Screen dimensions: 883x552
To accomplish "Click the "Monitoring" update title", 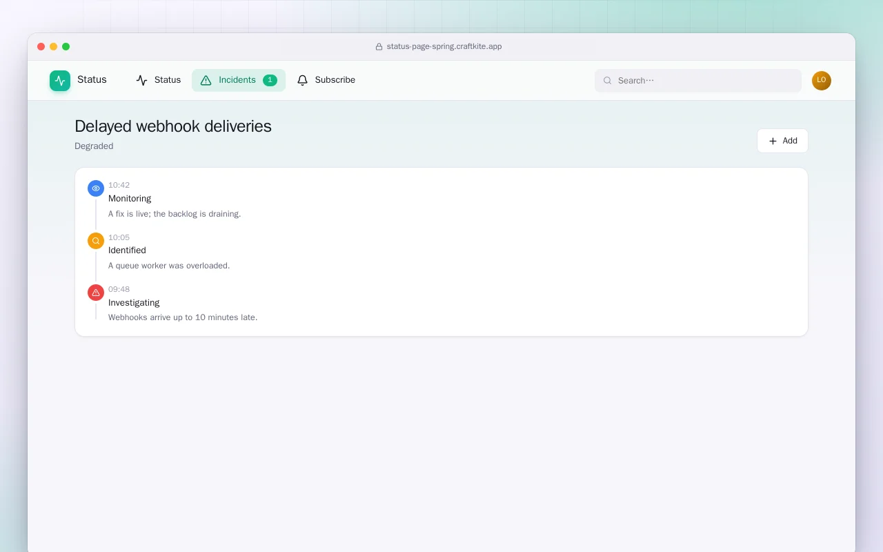I will (130, 199).
